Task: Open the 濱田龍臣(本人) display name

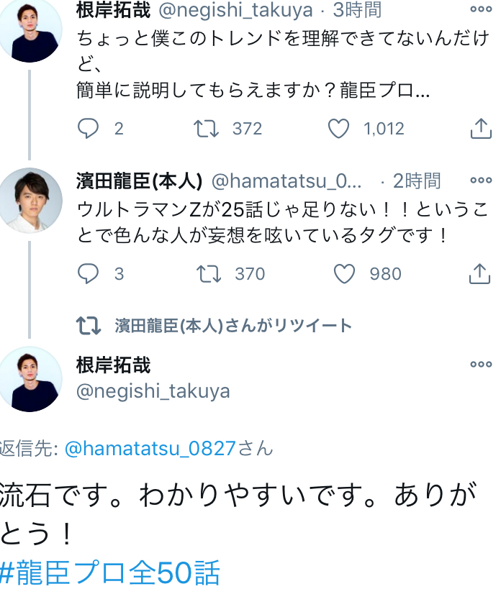Action: 139,181
